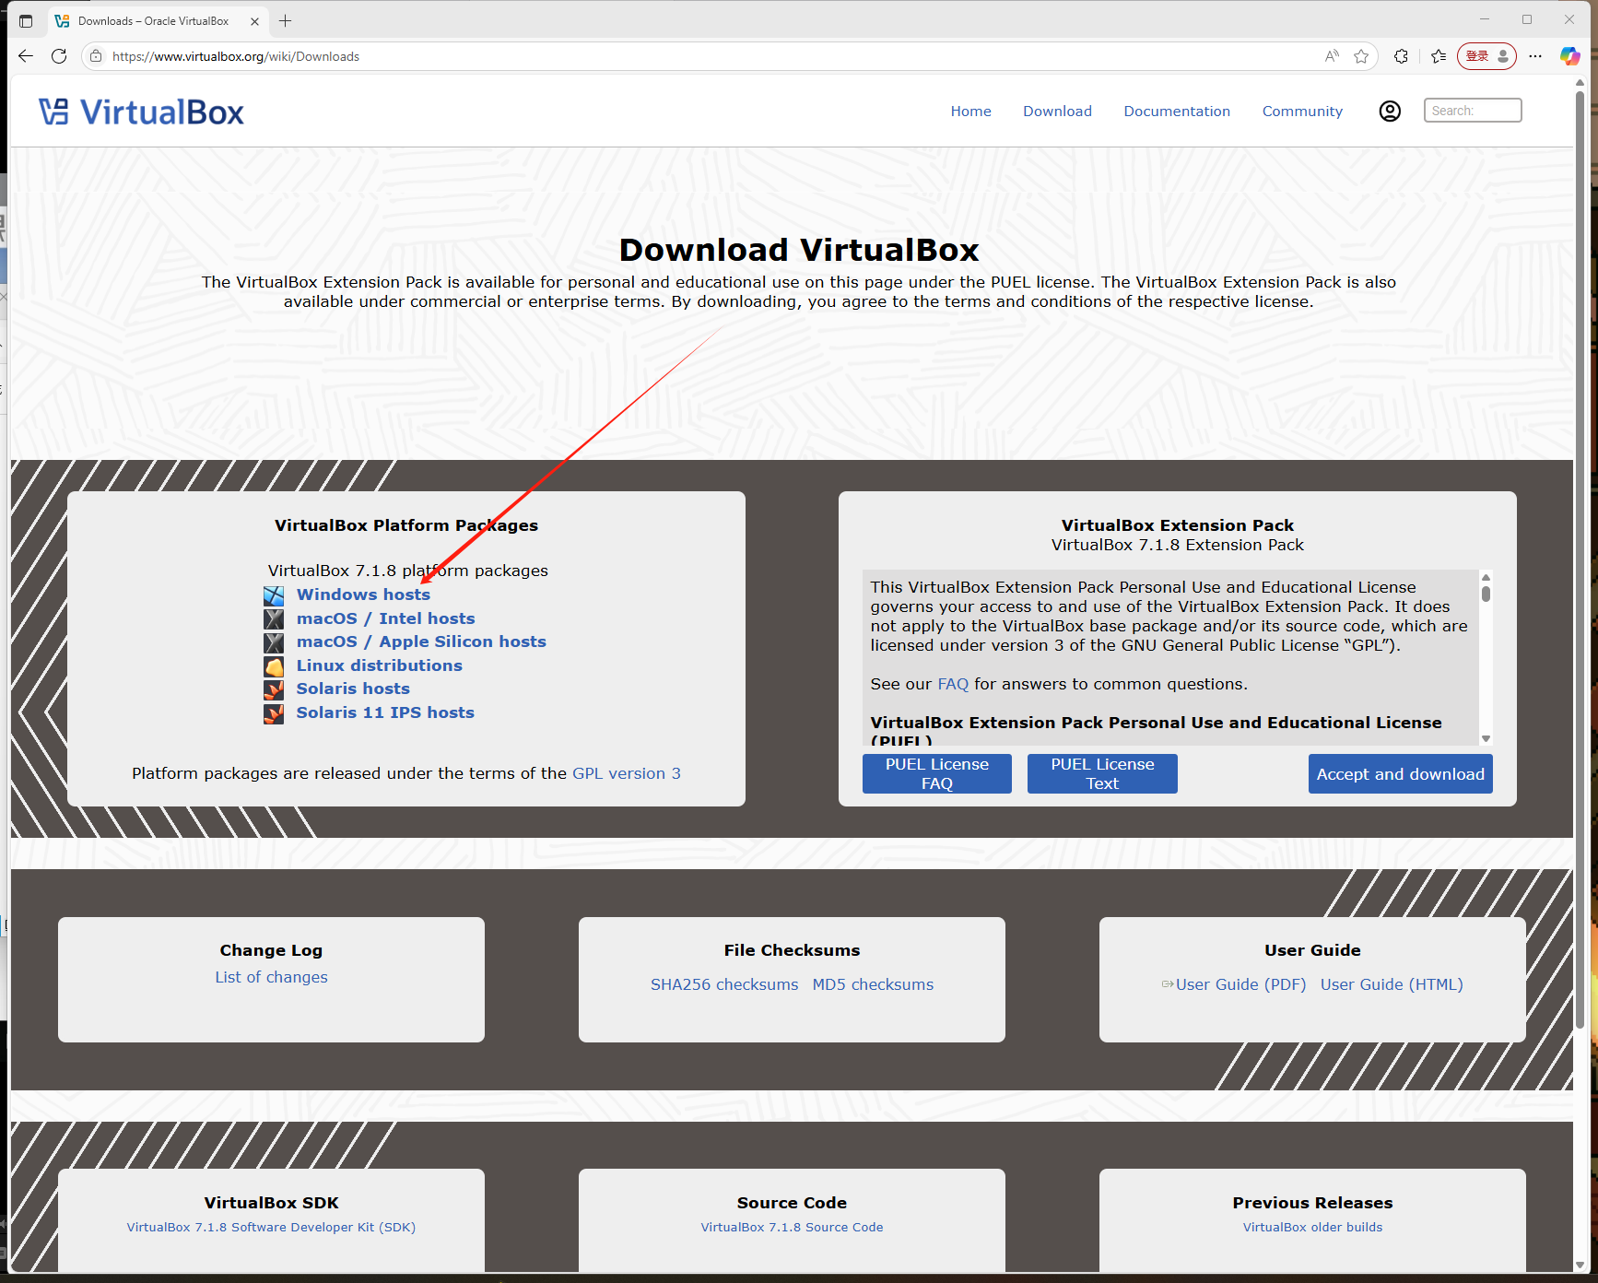Download Windows hosts package
1598x1283 pixels.
[x=363, y=595]
